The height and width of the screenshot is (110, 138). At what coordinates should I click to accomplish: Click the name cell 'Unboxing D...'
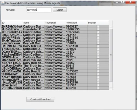tap(33, 49)
